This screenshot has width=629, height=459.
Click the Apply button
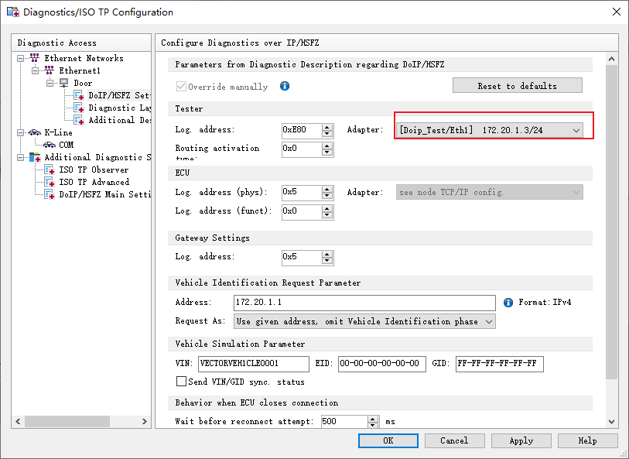(x=521, y=440)
